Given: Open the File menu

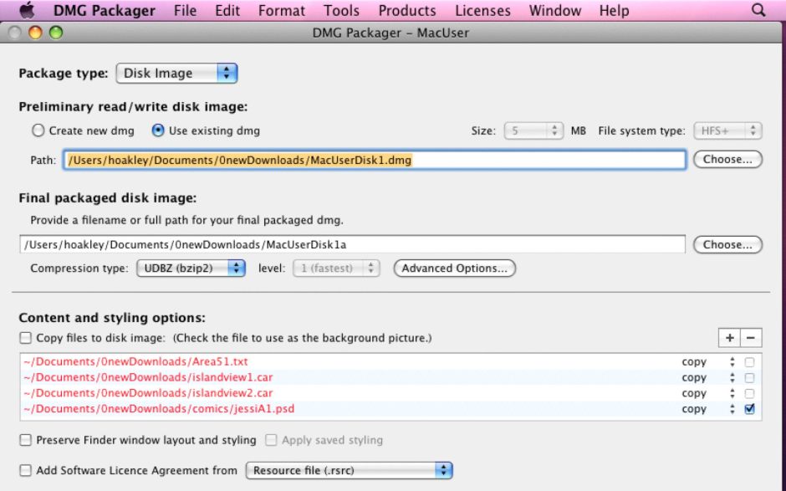Looking at the screenshot, I should [x=185, y=11].
